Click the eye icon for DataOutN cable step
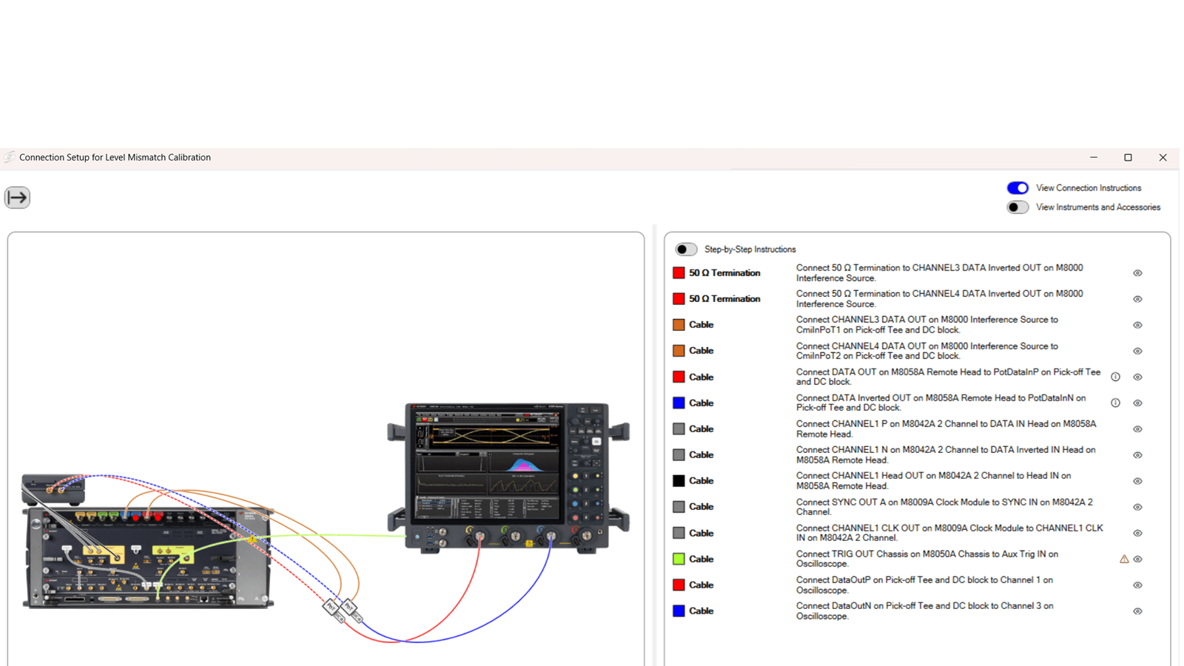The image size is (1184, 666). [x=1137, y=610]
